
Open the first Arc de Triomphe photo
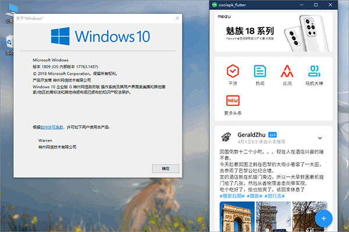(237, 216)
